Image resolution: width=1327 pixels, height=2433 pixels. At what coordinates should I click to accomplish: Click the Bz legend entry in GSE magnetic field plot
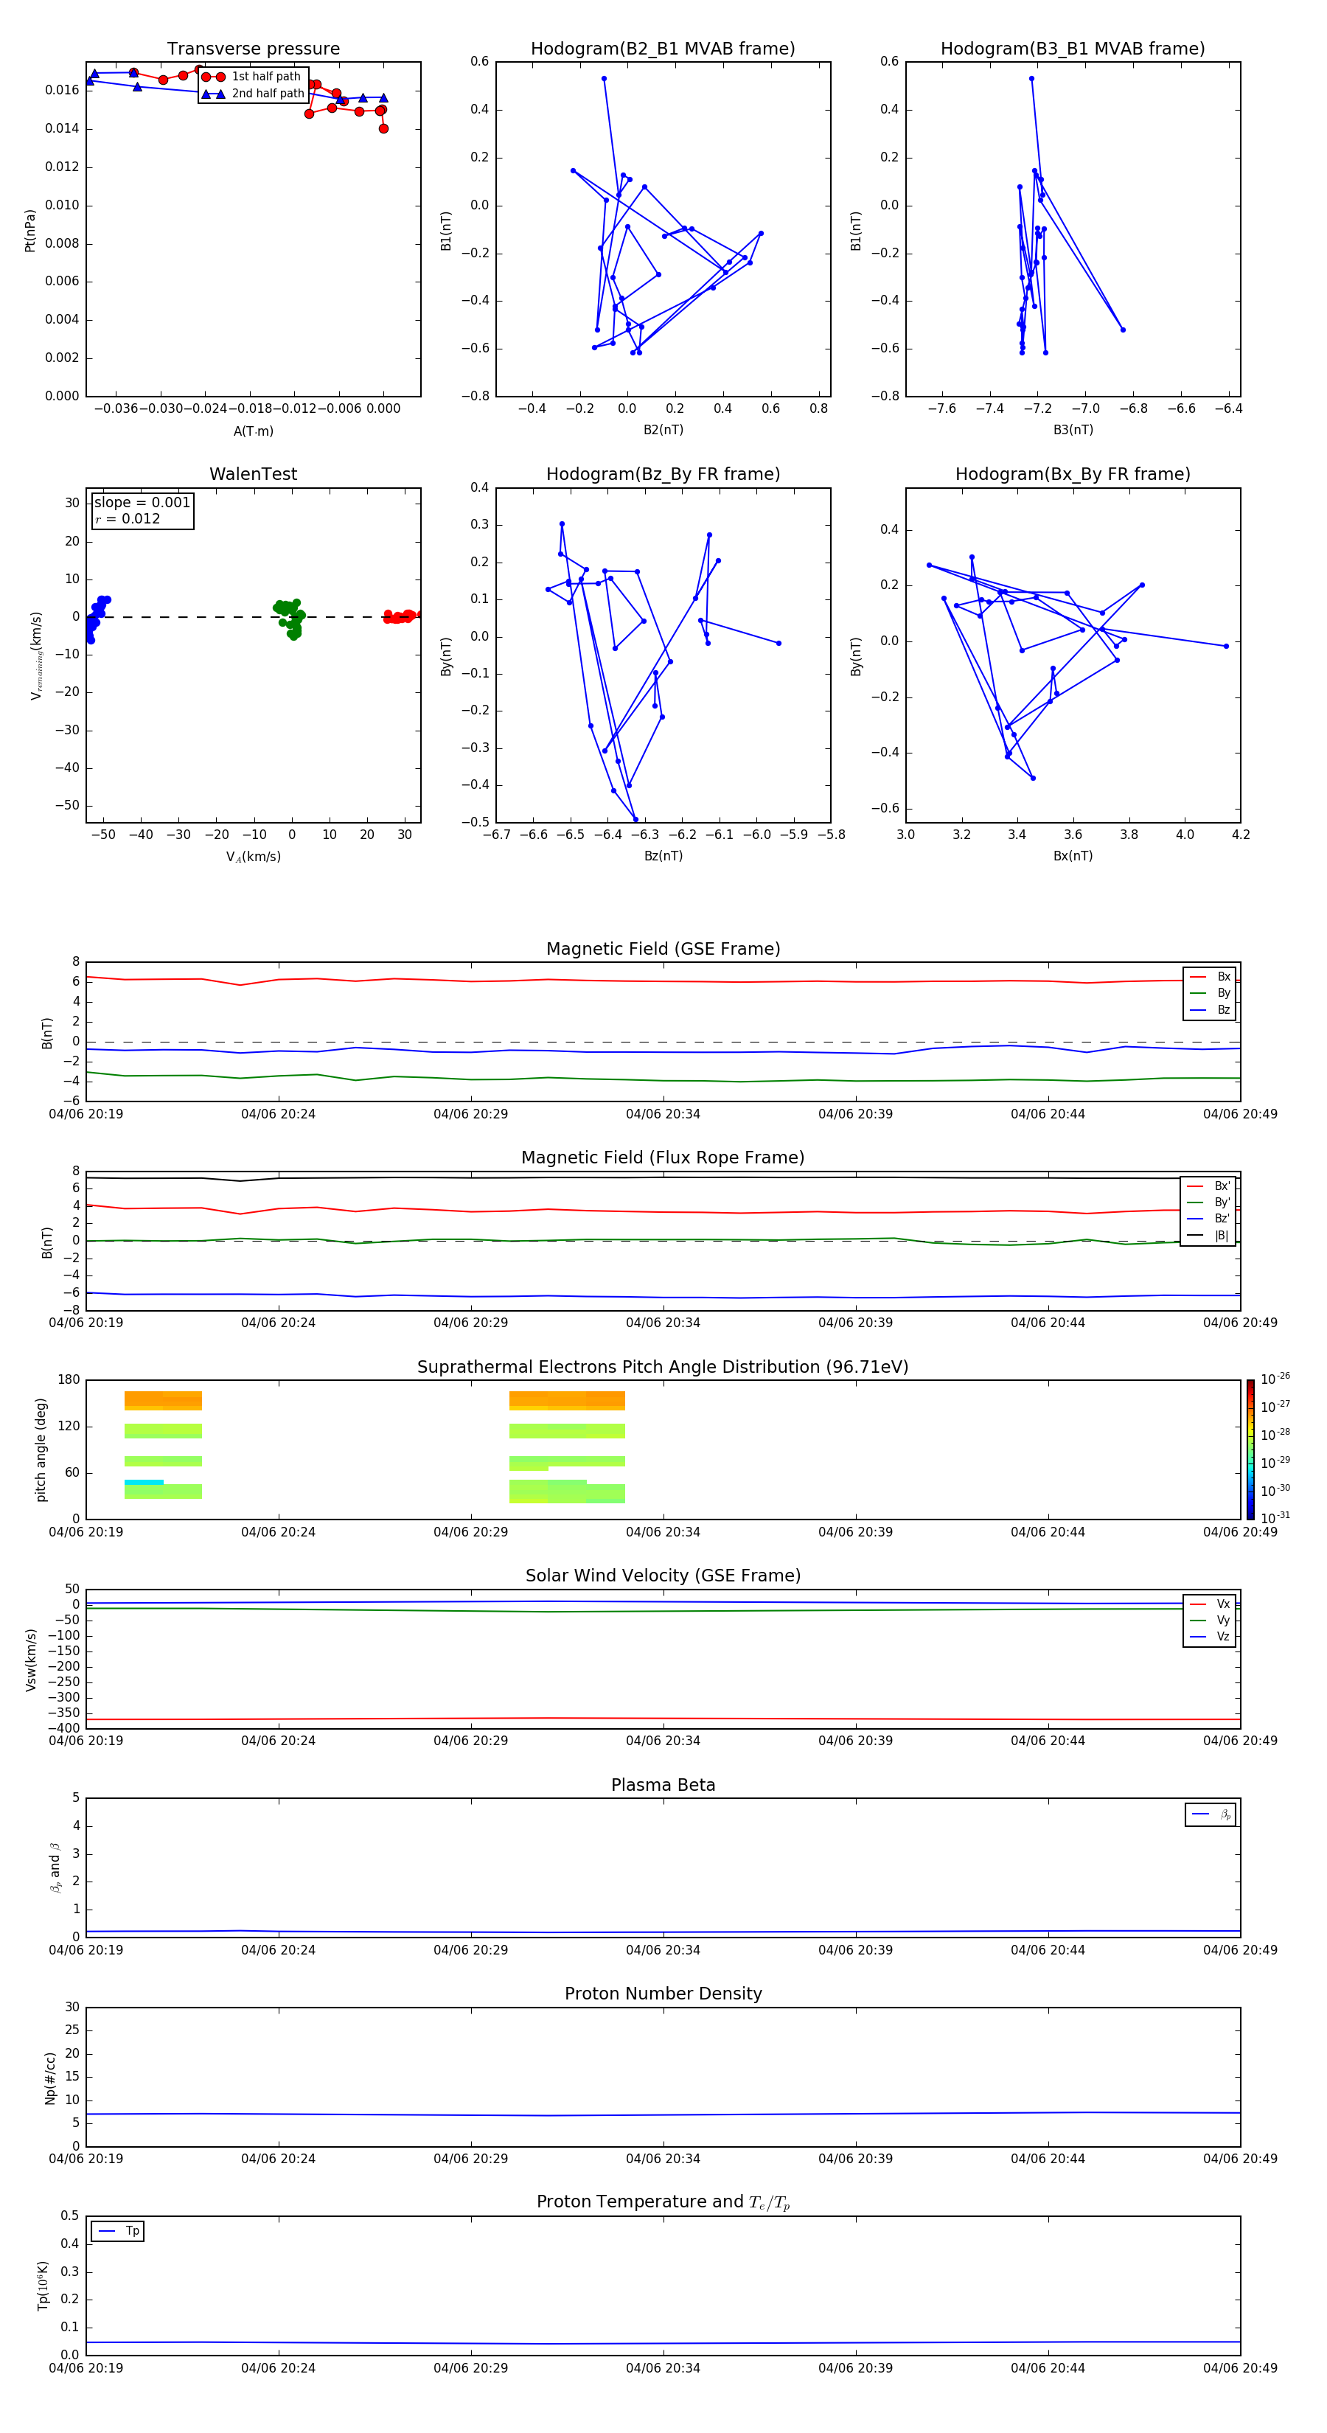tap(1210, 1009)
